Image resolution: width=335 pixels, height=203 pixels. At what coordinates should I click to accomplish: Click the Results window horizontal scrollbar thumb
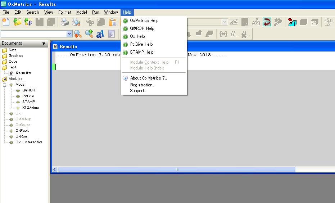(x=177, y=170)
